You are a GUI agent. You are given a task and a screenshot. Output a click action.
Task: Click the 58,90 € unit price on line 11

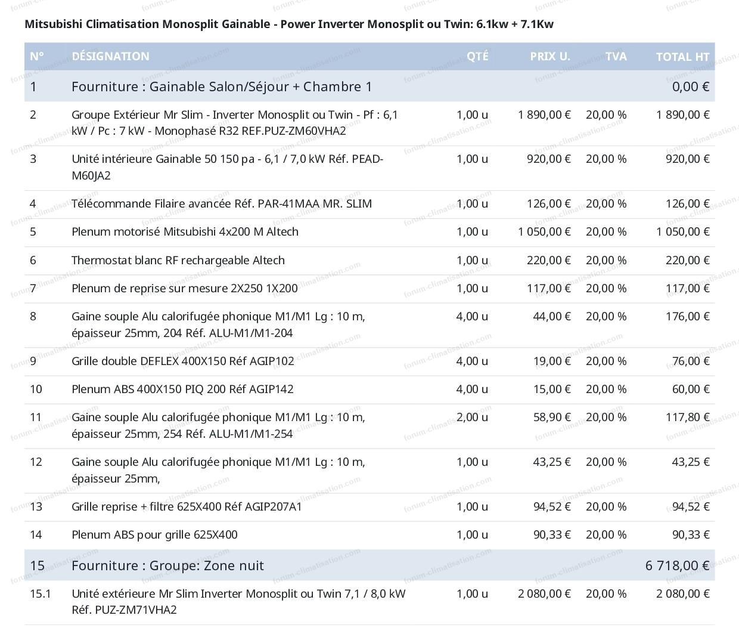551,417
